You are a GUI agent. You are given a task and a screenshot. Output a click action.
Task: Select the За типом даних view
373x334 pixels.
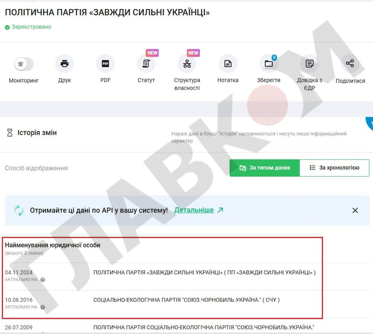pyautogui.click(x=264, y=168)
